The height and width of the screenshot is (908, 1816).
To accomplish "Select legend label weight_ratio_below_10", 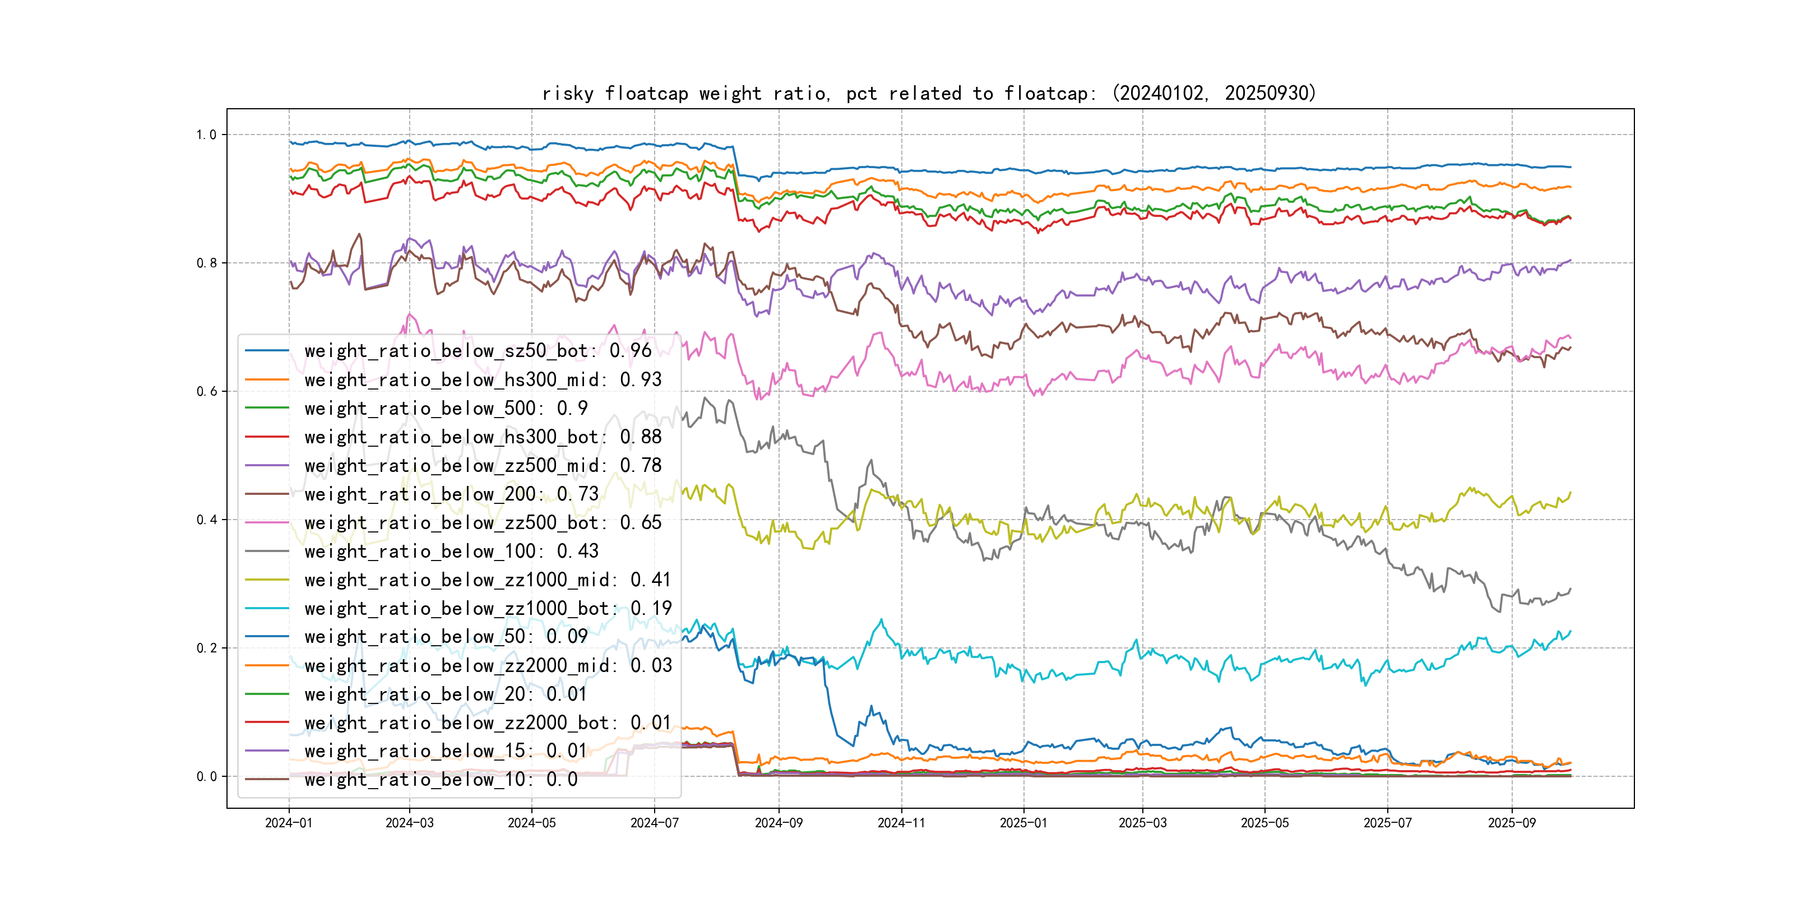I will tap(441, 780).
